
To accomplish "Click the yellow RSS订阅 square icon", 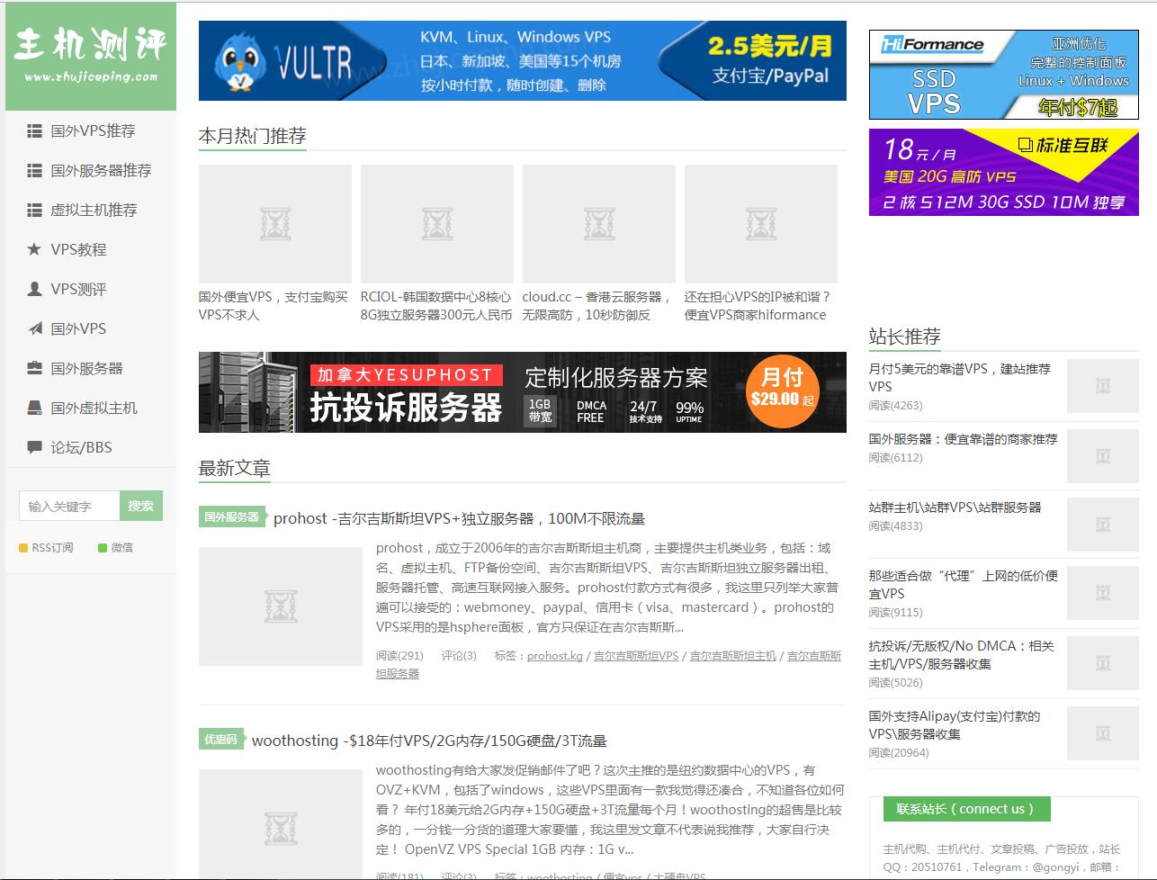I will (x=23, y=548).
